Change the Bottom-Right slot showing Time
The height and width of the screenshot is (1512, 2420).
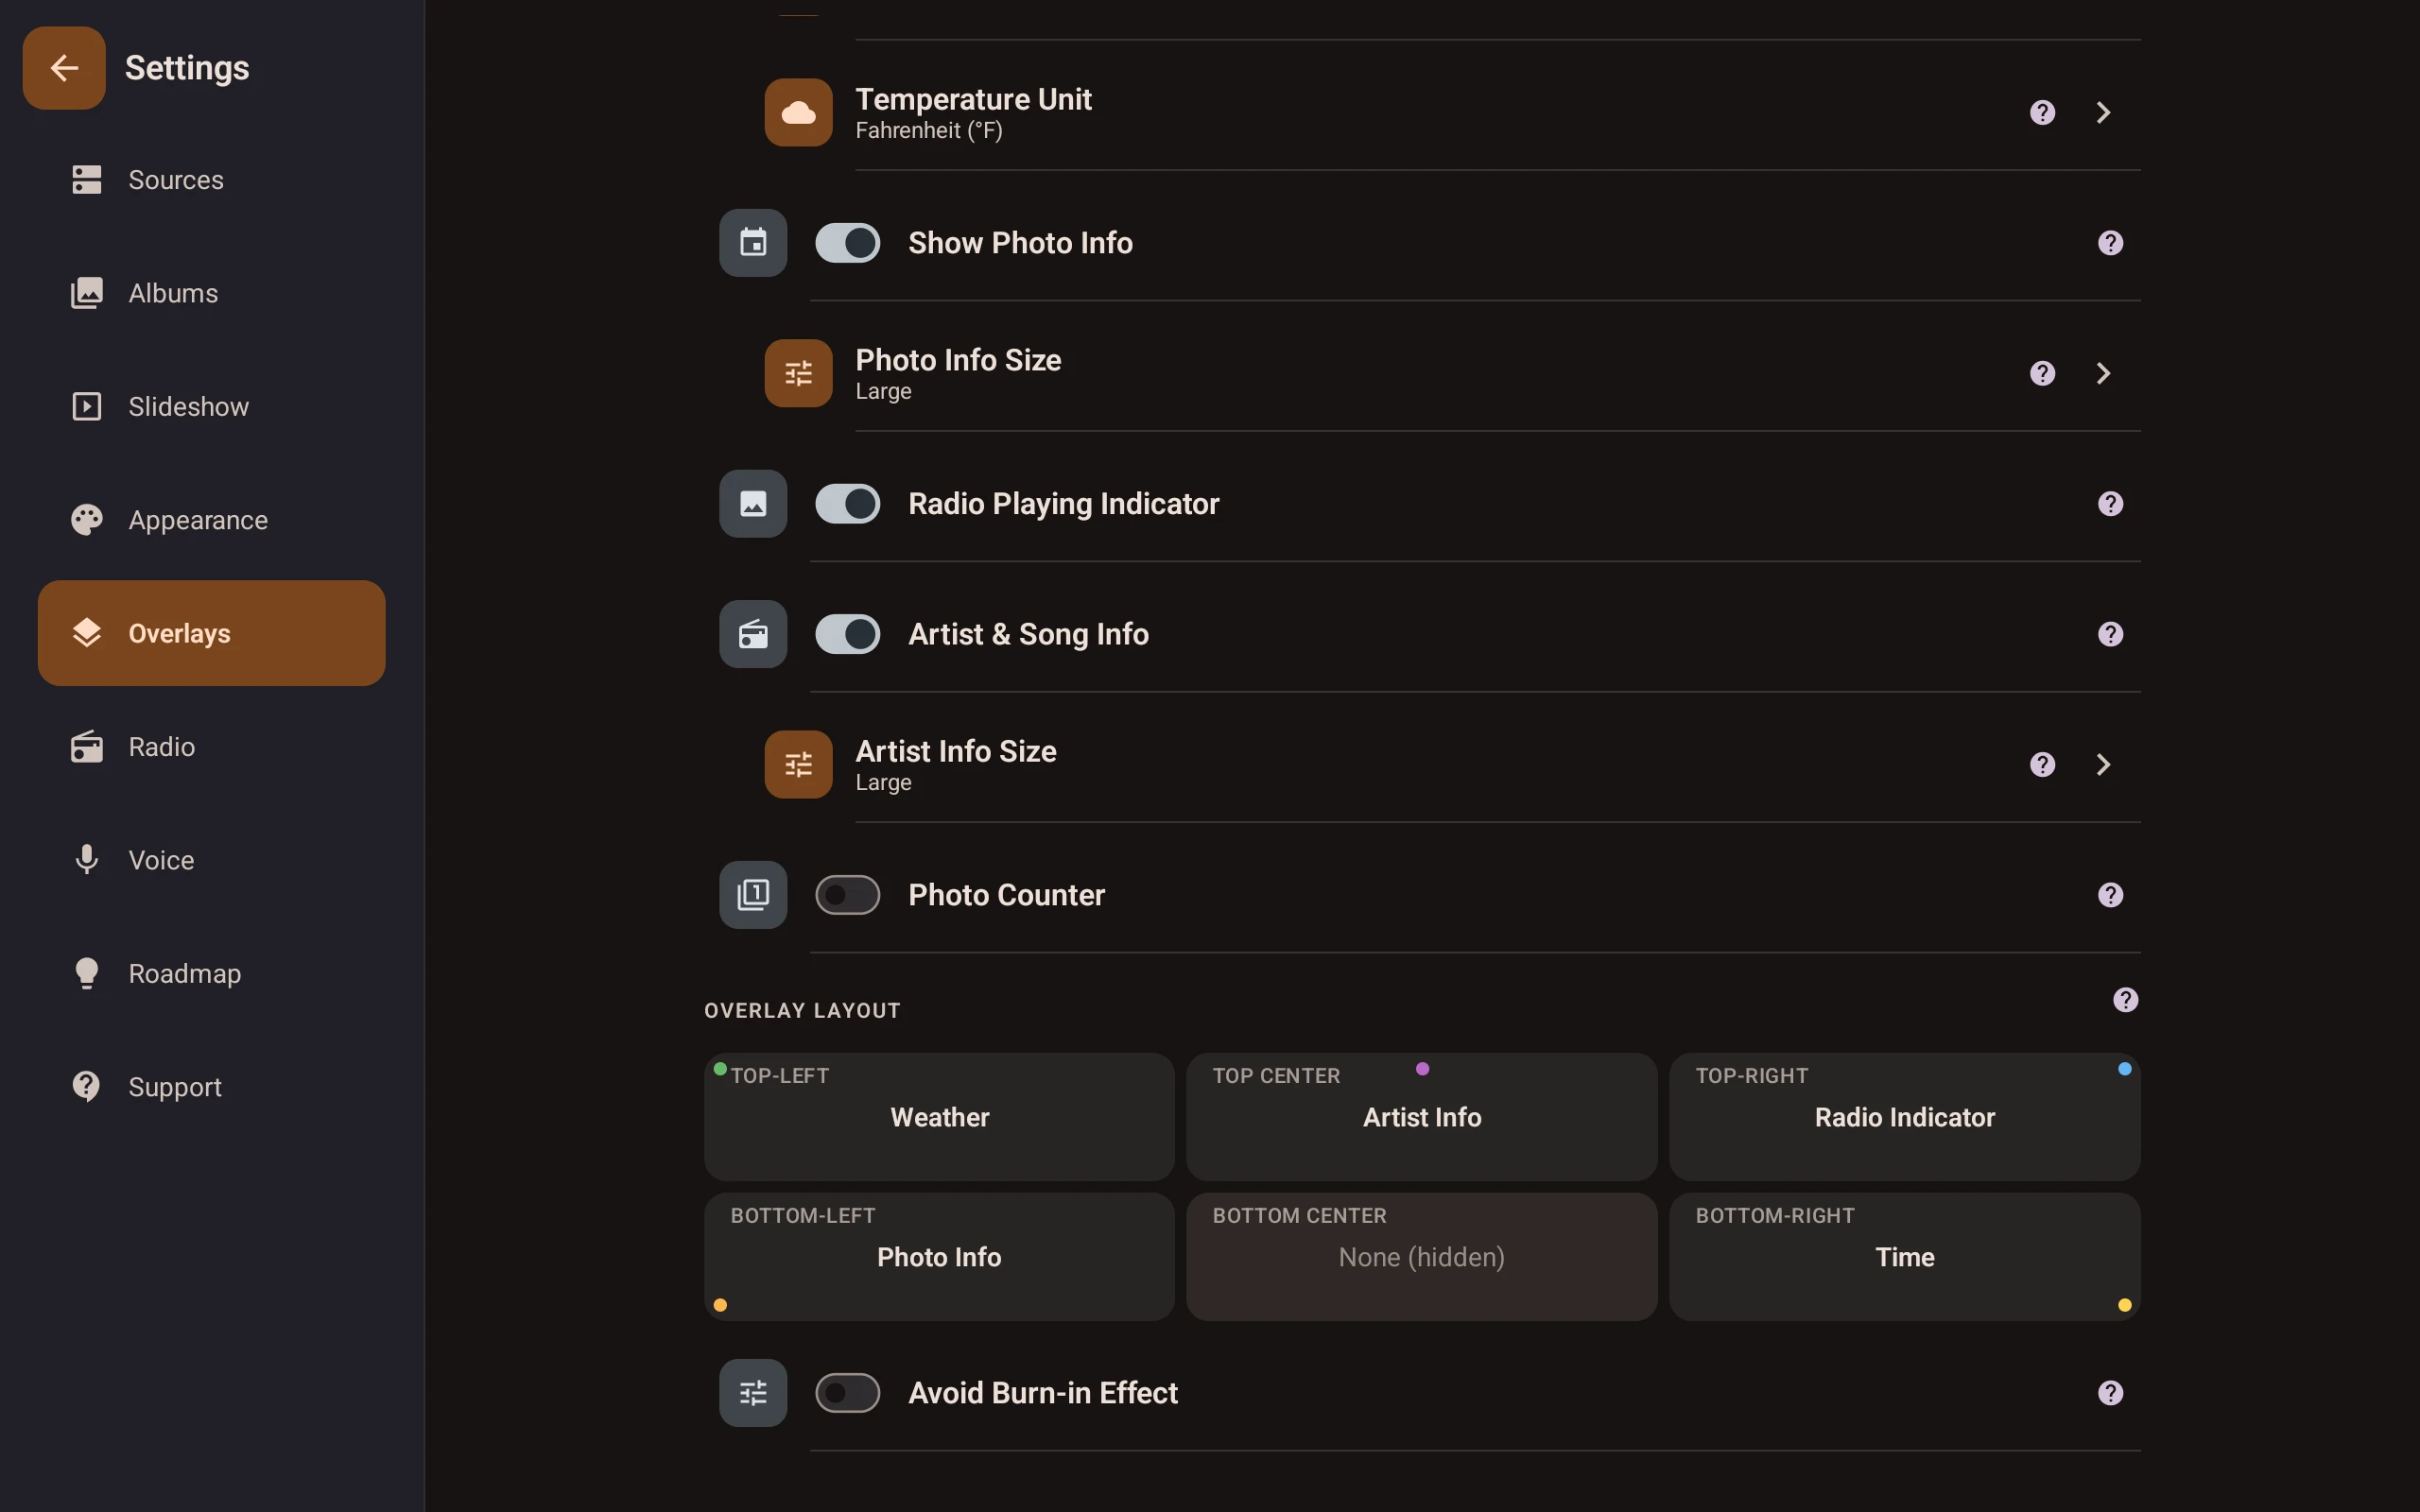coord(1904,1256)
